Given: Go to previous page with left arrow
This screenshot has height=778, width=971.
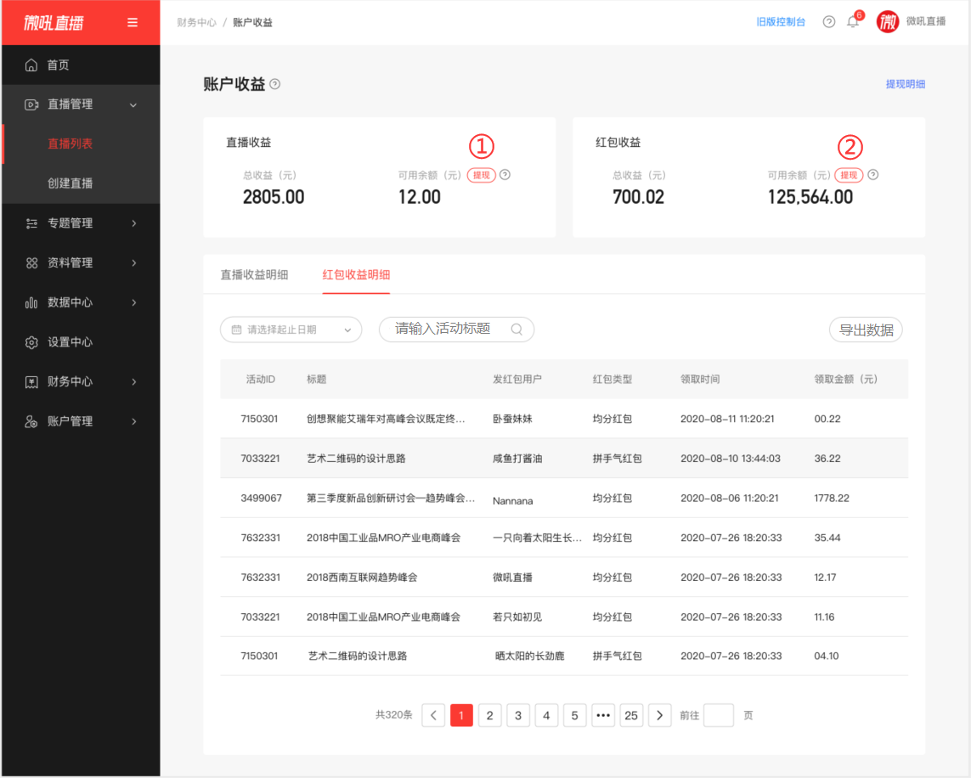Looking at the screenshot, I should click(x=433, y=715).
